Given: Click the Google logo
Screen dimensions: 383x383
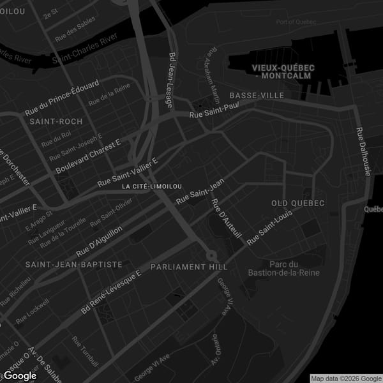Looking at the screenshot, I should click(20, 376).
